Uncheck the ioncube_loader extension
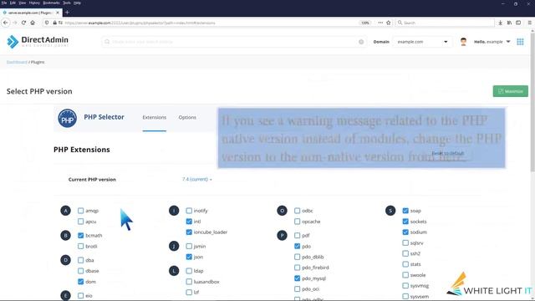 coord(189,232)
